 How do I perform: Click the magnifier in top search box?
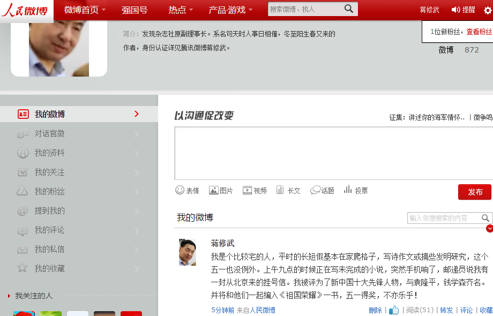click(x=349, y=9)
